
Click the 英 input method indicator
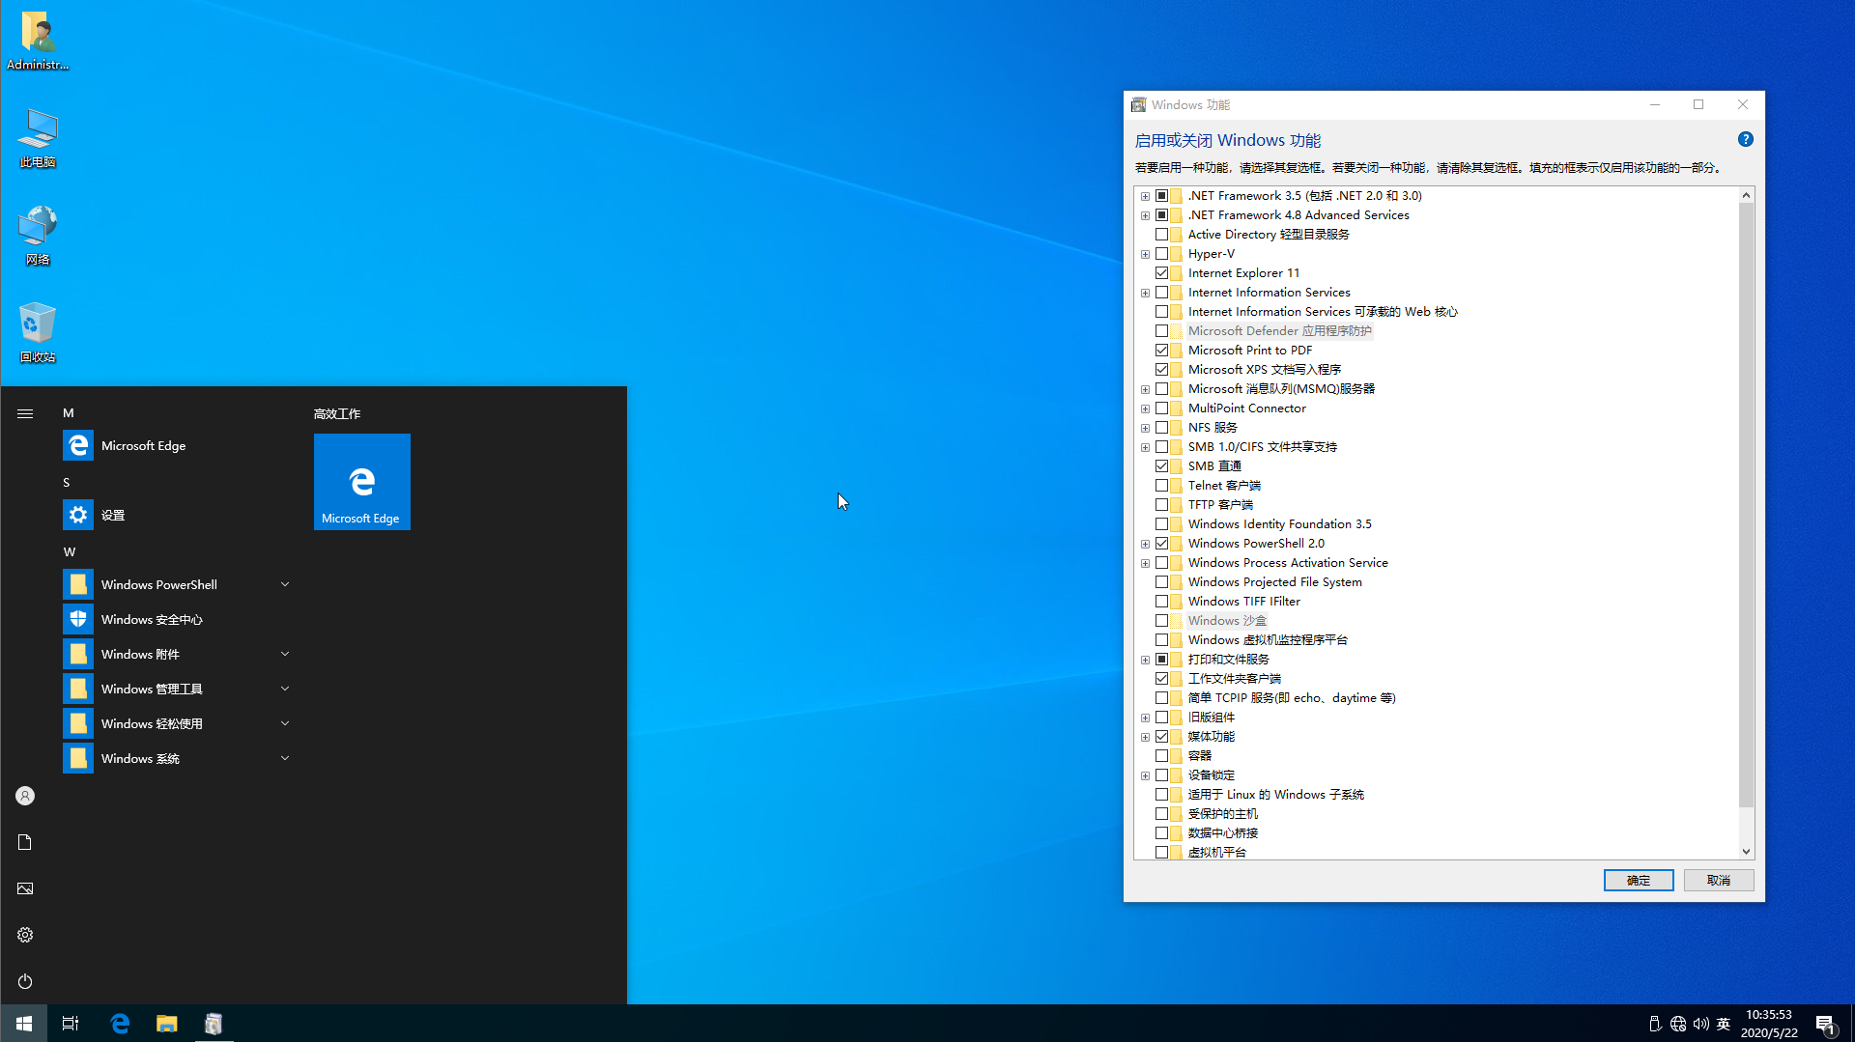[x=1724, y=1024]
